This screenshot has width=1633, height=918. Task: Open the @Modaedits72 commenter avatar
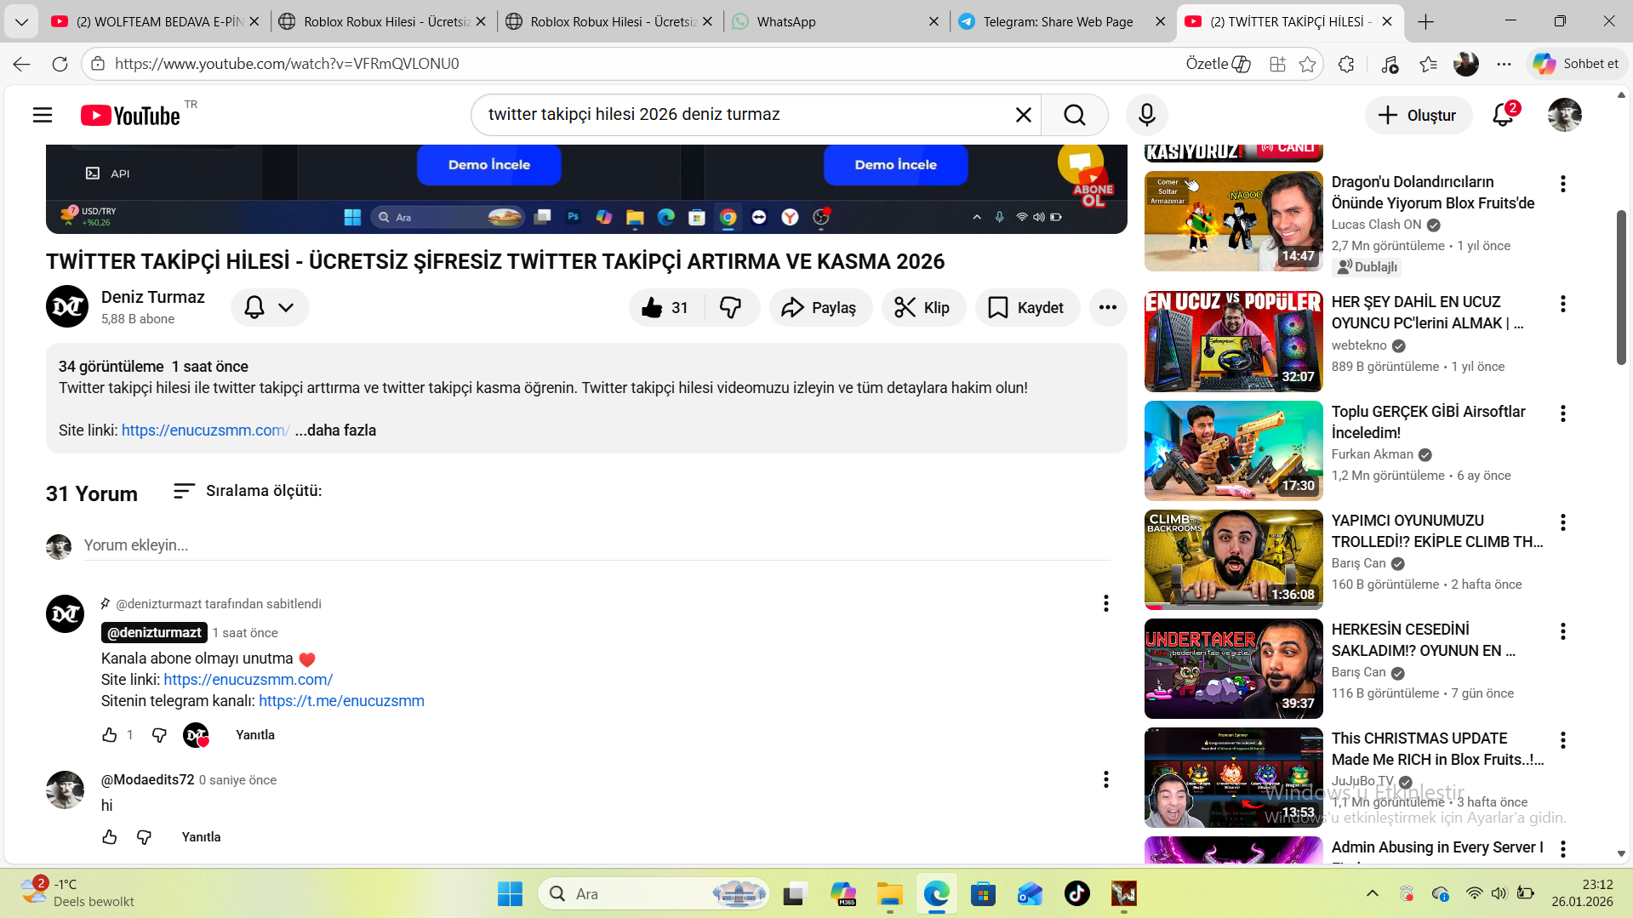coord(65,790)
